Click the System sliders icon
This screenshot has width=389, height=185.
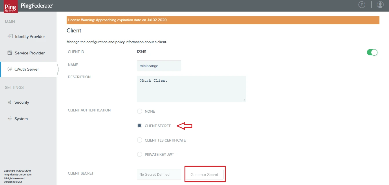[10, 119]
